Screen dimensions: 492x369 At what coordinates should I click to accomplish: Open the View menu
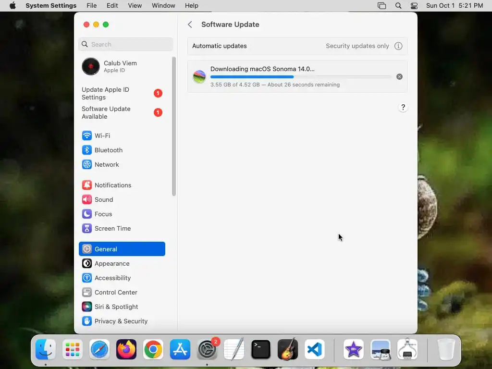(x=135, y=6)
